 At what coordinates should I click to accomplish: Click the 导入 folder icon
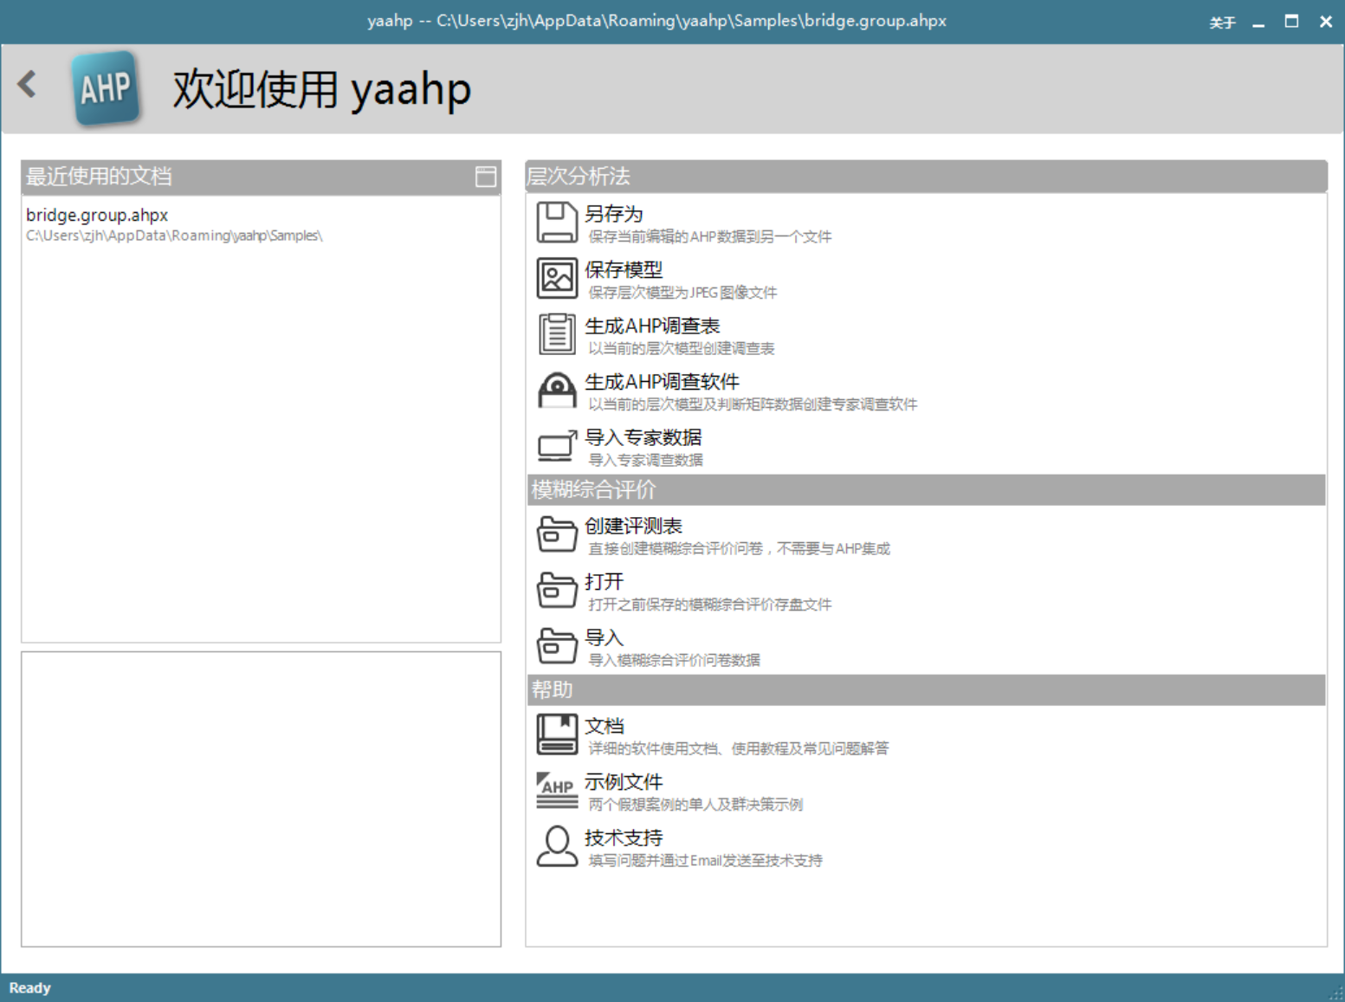click(557, 646)
